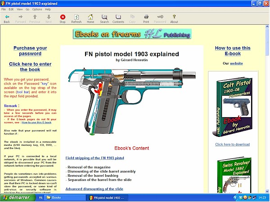Open the View menu
270x202 pixels.
[x=20, y=9]
